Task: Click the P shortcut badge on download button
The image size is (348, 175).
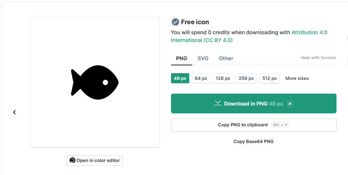Action: (290, 104)
